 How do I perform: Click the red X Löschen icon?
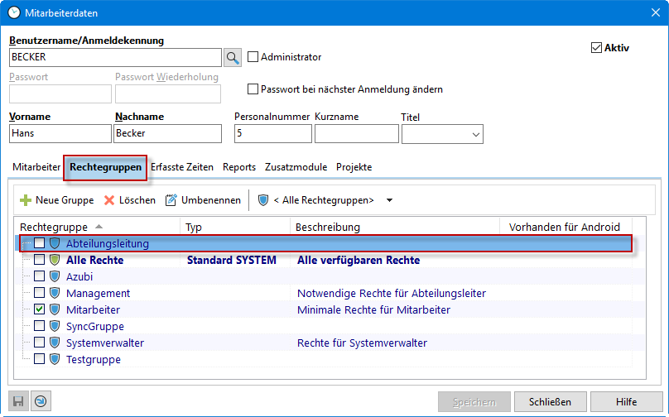point(109,200)
